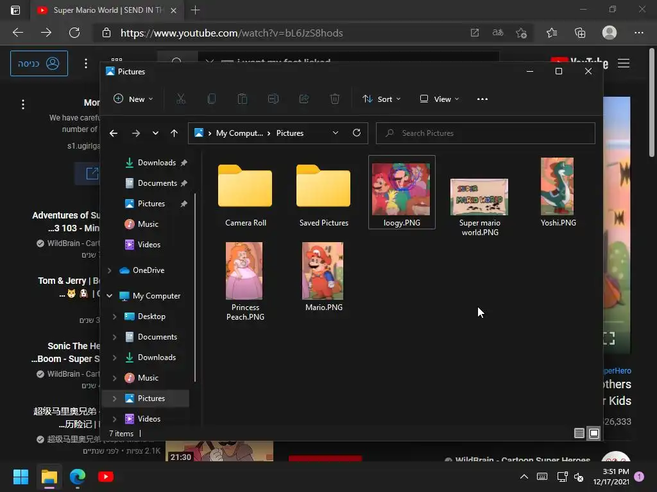657x492 pixels.
Task: Click the Delete trash icon in Explorer
Action: 335,99
